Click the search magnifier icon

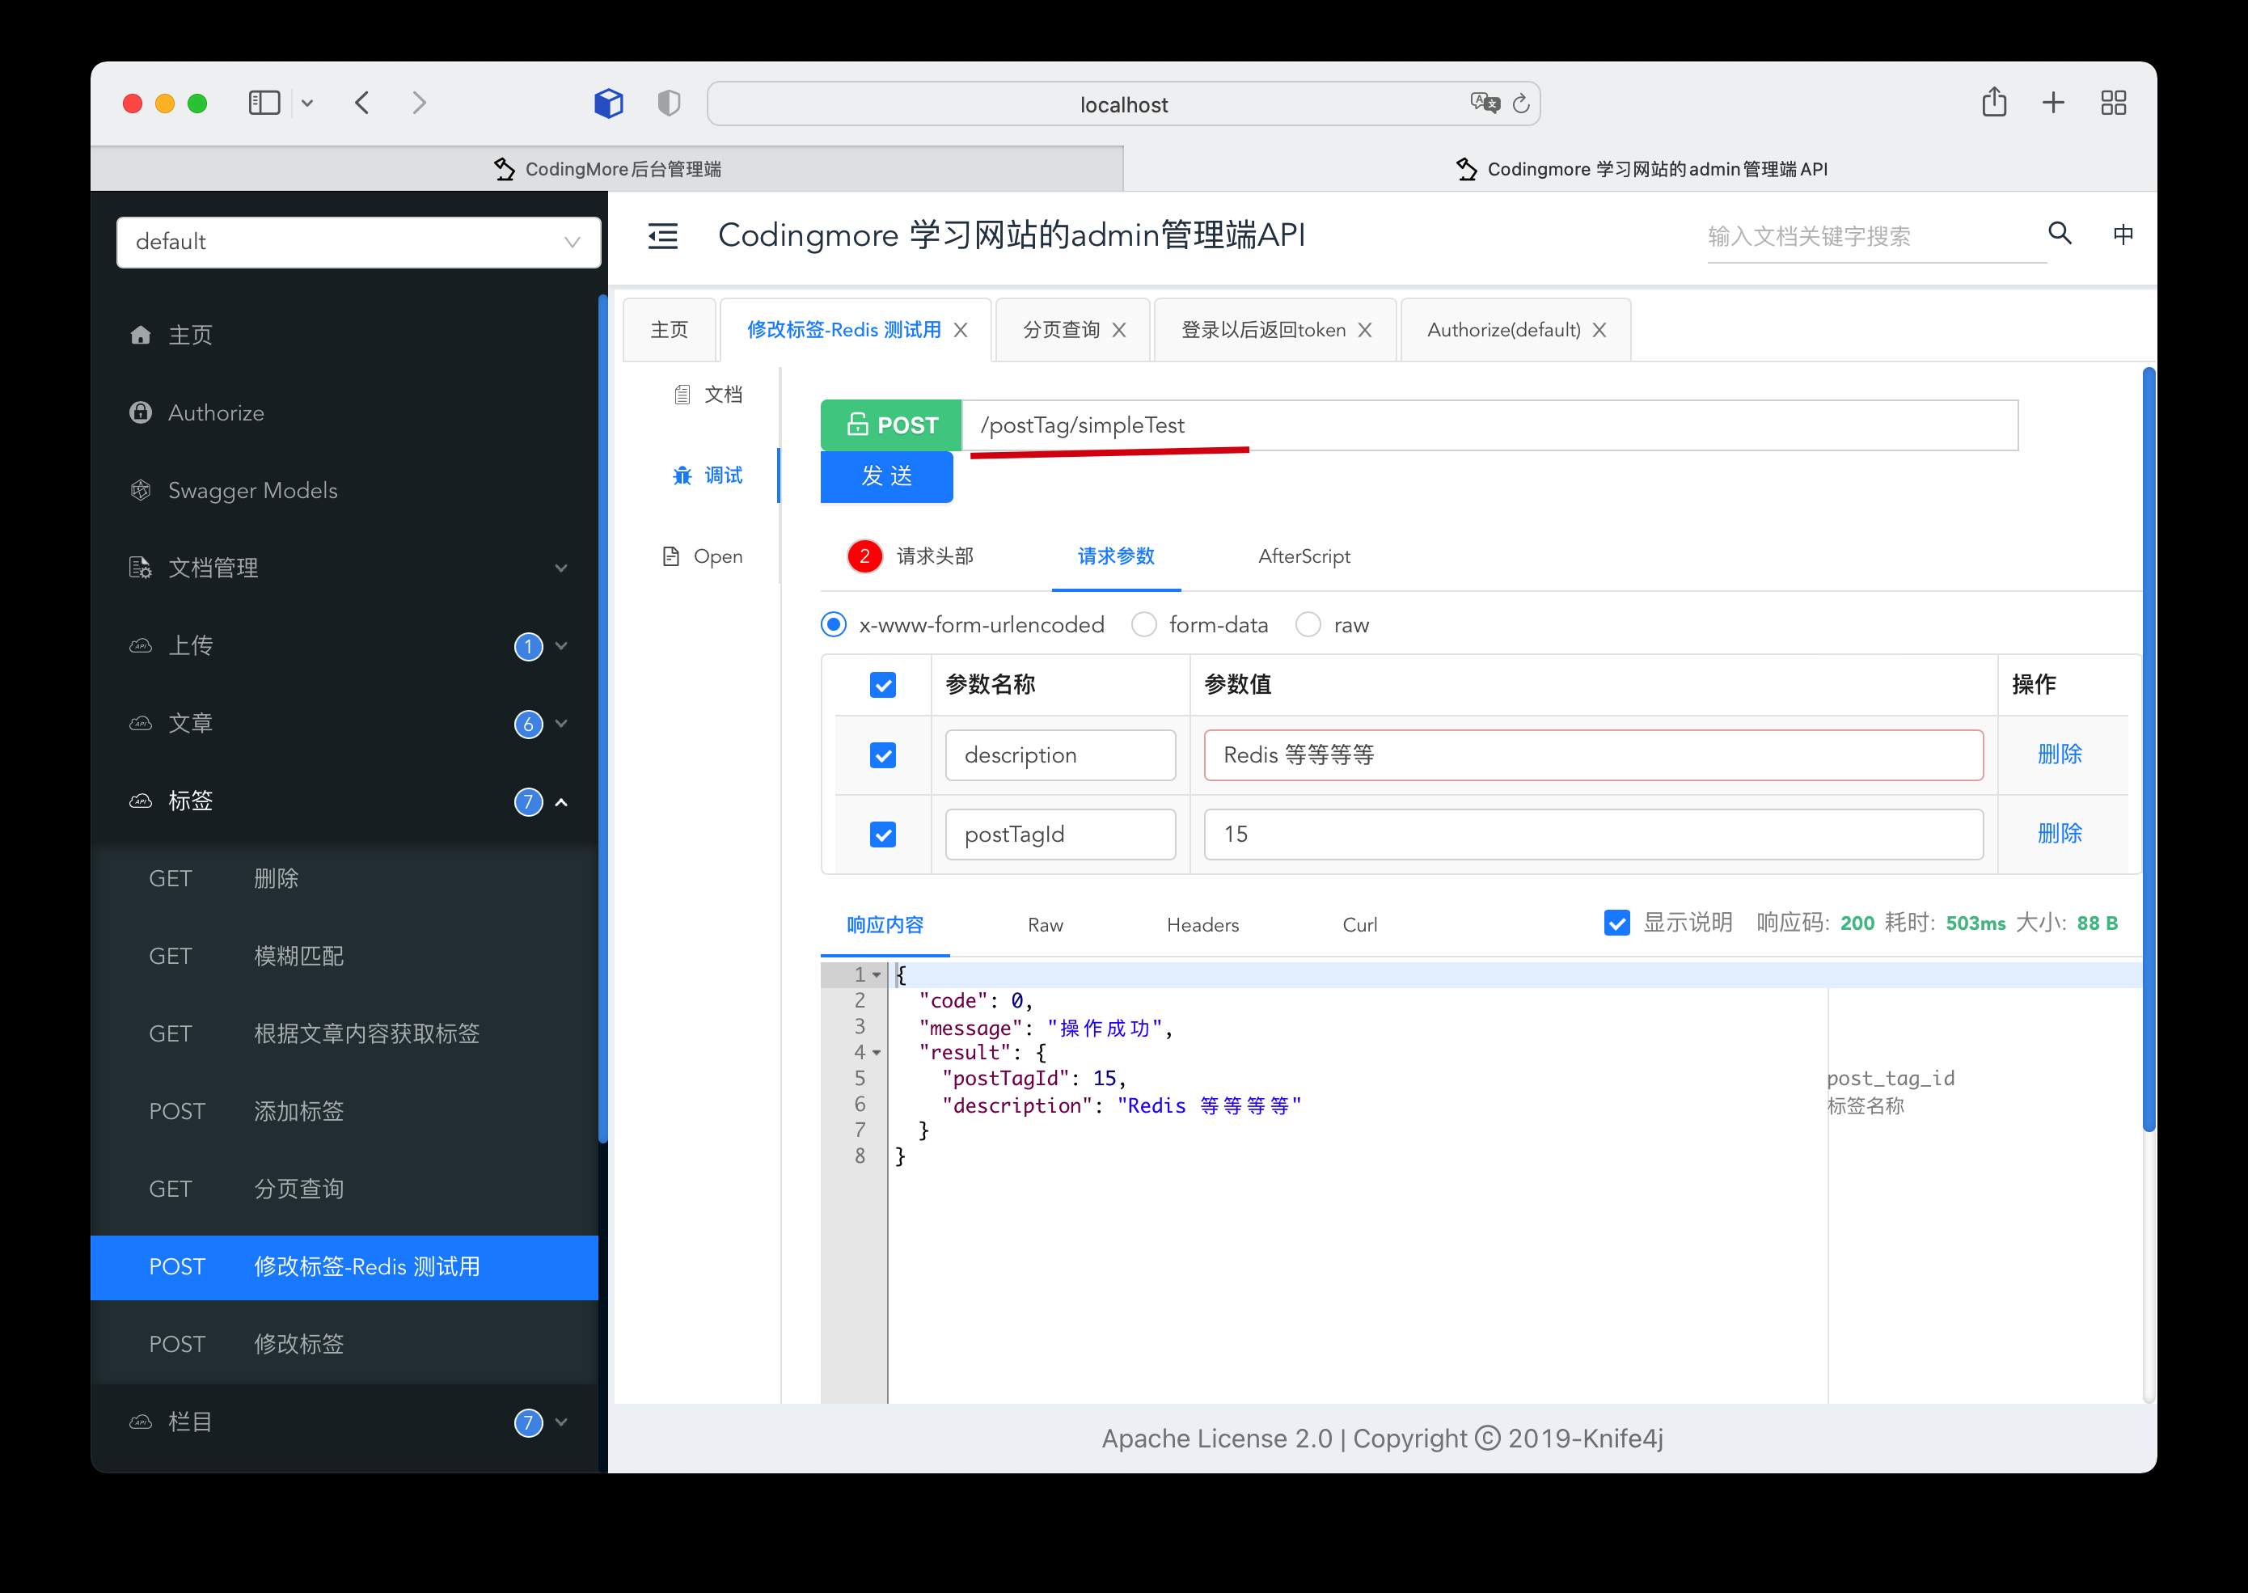click(x=2059, y=234)
